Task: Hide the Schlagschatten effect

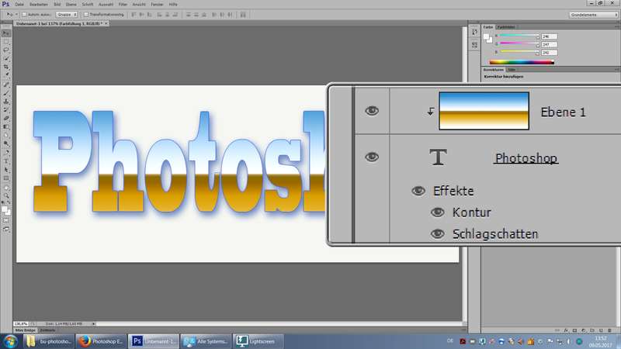Action: pyautogui.click(x=437, y=234)
